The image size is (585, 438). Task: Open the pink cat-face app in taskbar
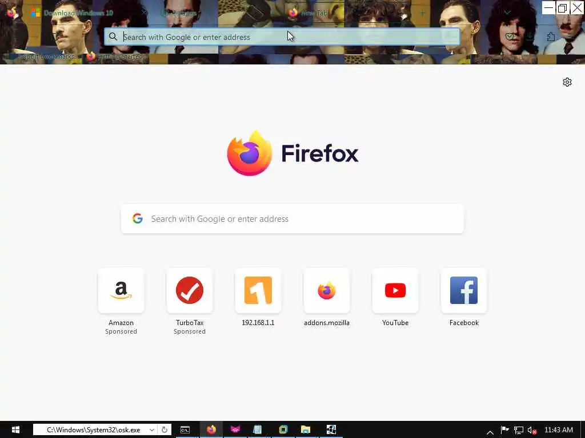pos(235,430)
